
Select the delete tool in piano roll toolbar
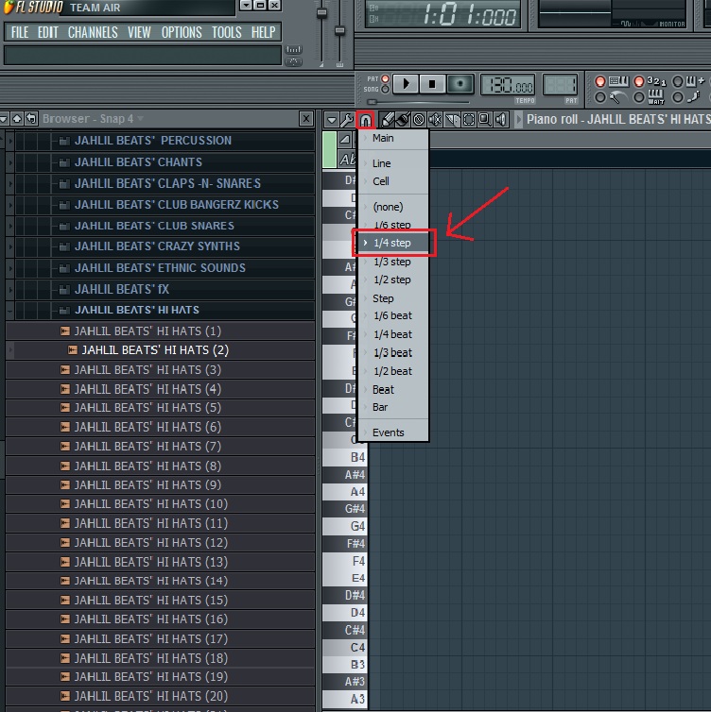pos(419,119)
